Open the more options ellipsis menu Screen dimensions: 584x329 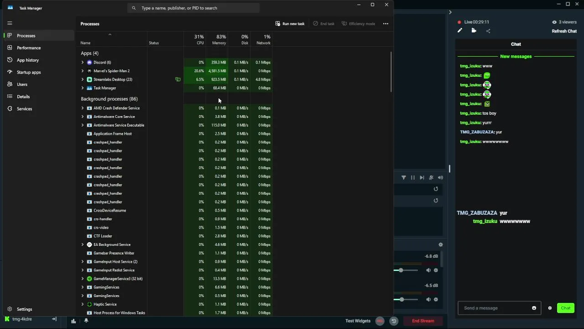[386, 24]
